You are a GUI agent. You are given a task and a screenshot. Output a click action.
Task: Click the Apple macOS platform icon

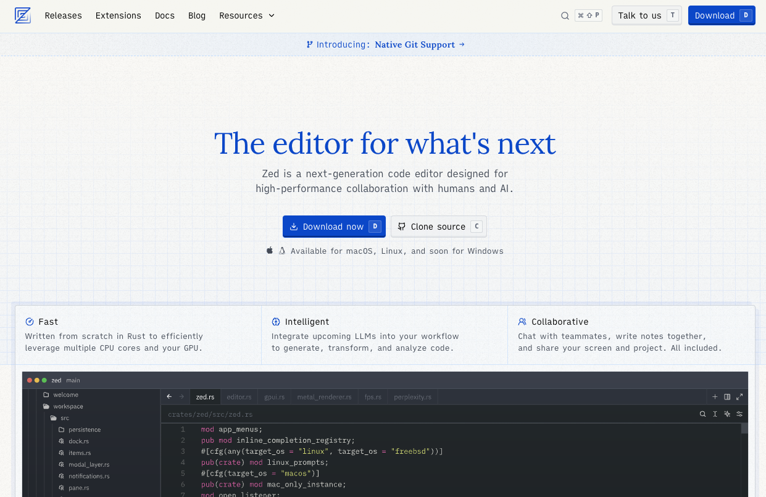point(270,251)
